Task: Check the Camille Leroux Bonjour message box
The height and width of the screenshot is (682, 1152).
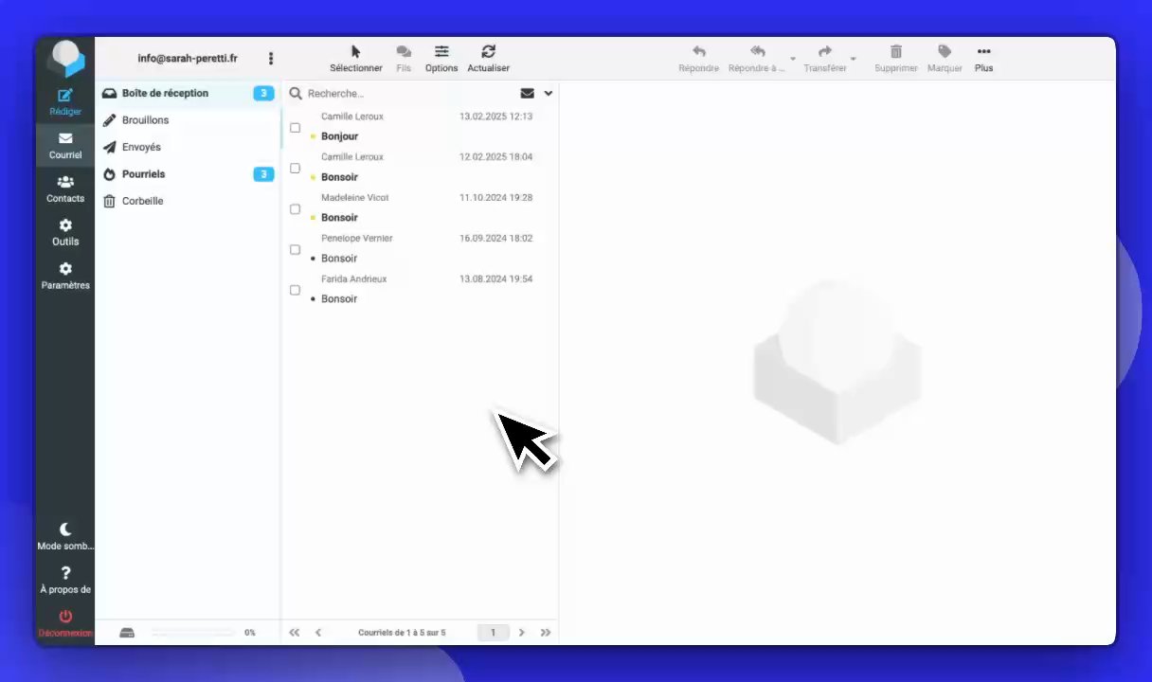Action: coord(295,127)
